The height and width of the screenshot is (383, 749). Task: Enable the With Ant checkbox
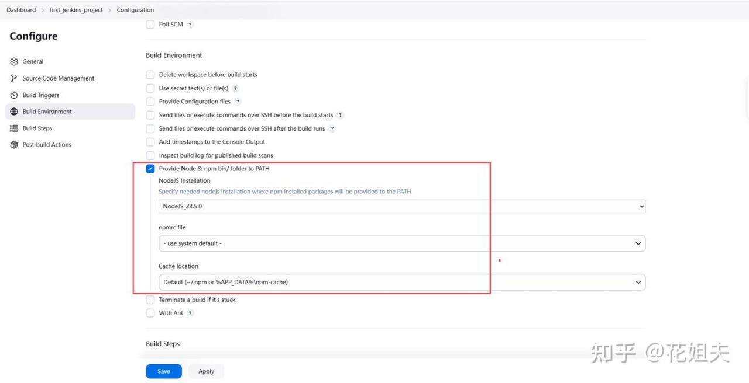[x=150, y=313]
